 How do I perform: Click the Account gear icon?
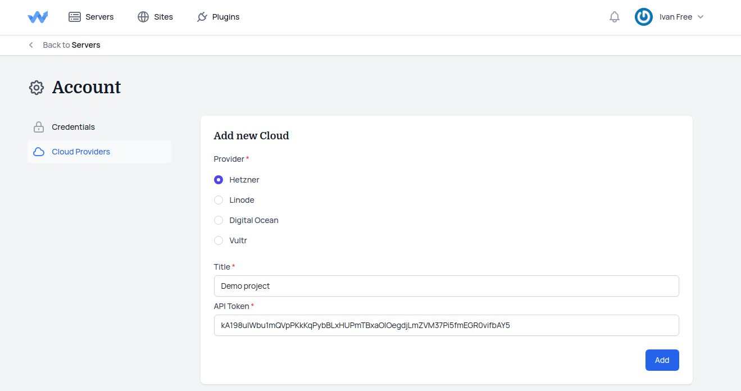tap(37, 88)
